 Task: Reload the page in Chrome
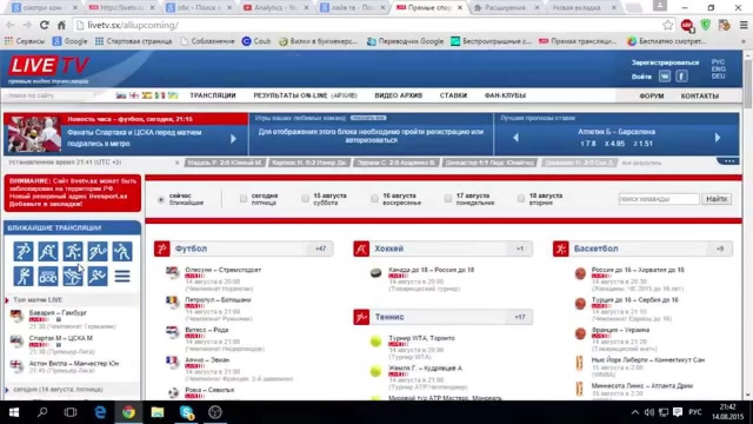44,25
